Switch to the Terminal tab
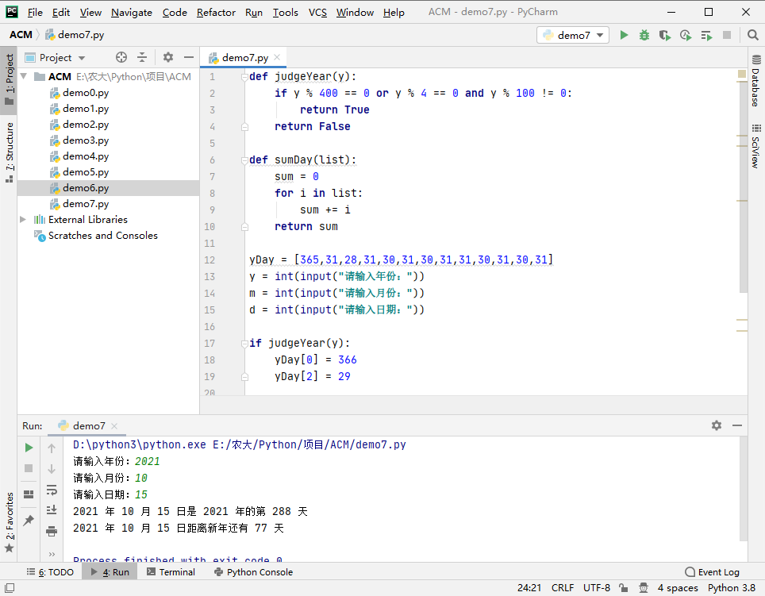Image resolution: width=765 pixels, height=596 pixels. (170, 572)
